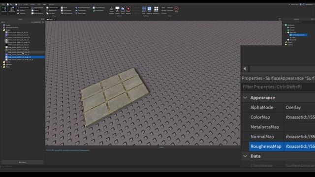Click the red Clear stats button

176,9
